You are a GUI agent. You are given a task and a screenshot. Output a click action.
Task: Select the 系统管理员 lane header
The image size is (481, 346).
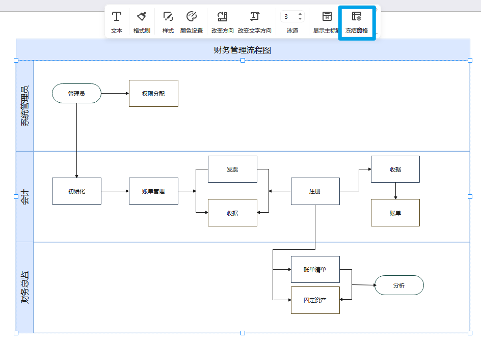point(25,106)
